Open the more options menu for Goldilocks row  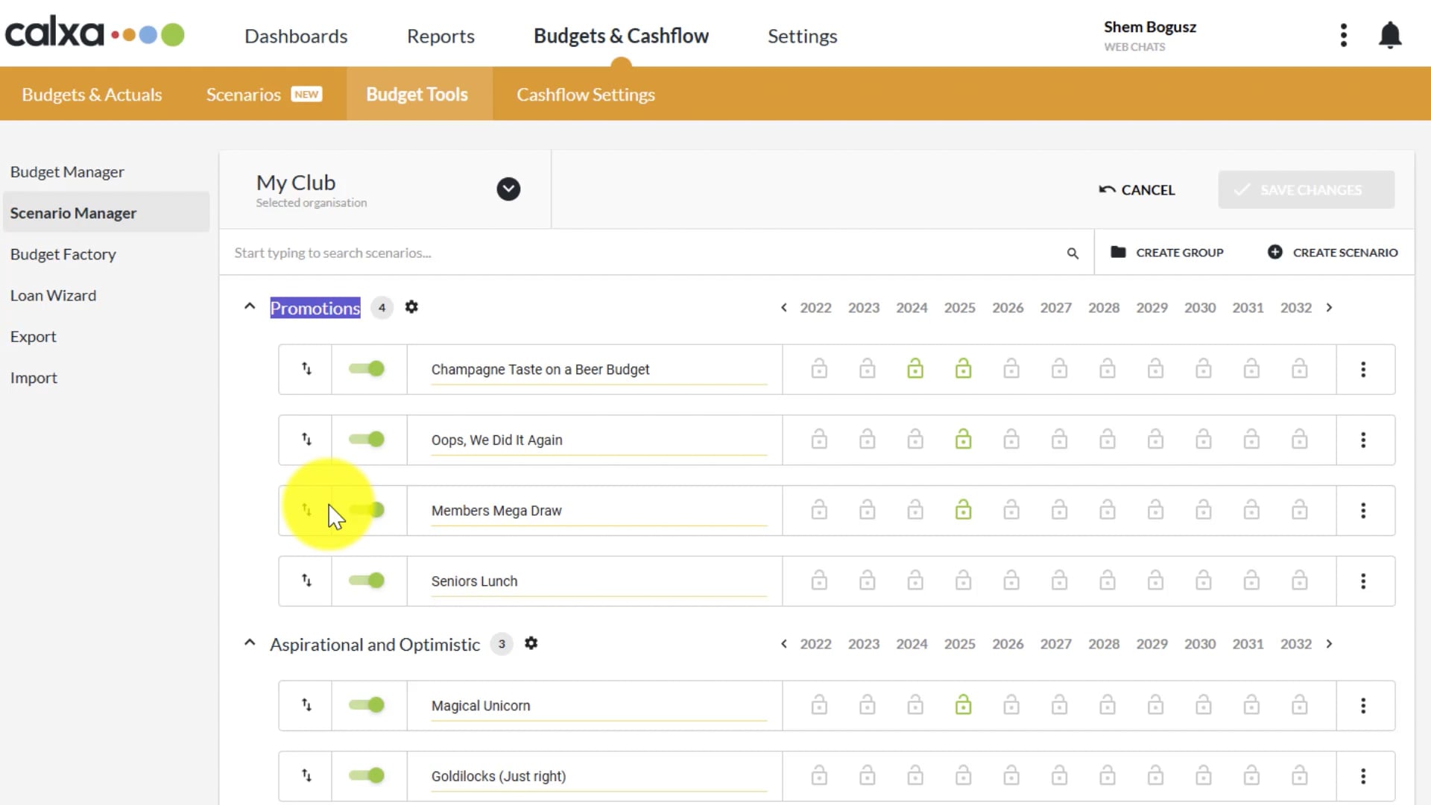point(1363,776)
